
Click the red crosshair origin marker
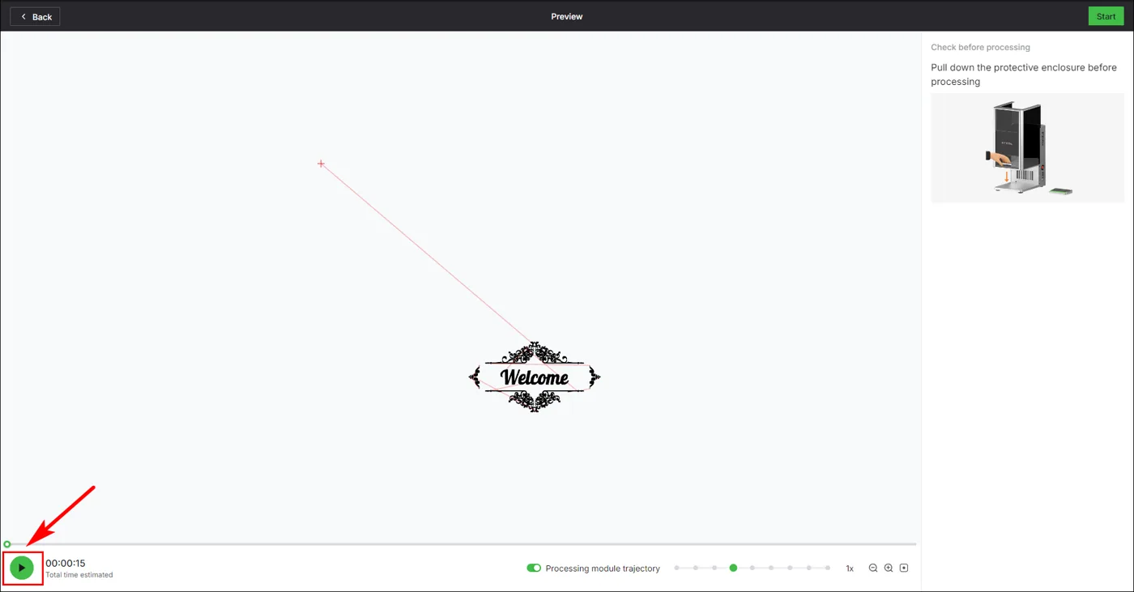pos(322,164)
